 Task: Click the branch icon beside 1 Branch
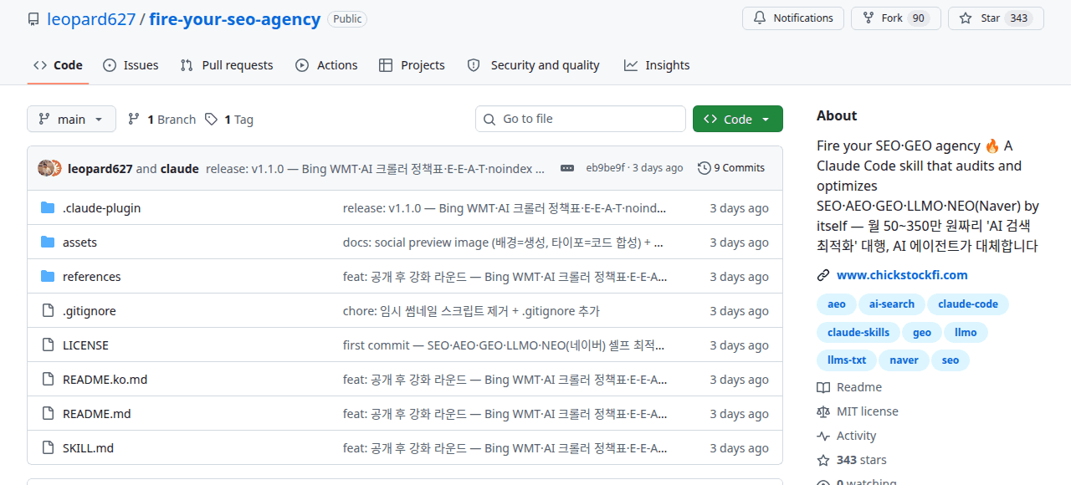[x=134, y=120]
